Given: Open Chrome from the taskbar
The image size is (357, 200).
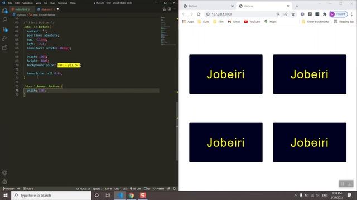Looking at the screenshot, I should pos(132,195).
